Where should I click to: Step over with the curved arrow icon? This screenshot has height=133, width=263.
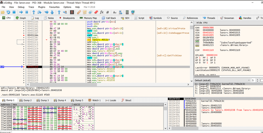[39, 12]
